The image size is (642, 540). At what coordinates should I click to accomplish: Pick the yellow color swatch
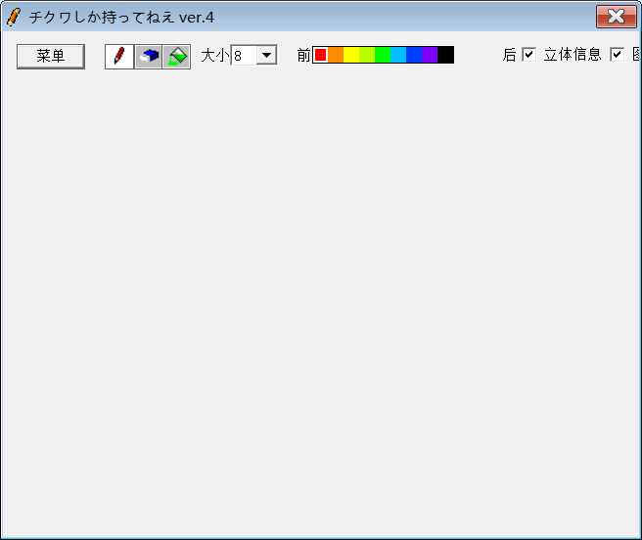[351, 55]
